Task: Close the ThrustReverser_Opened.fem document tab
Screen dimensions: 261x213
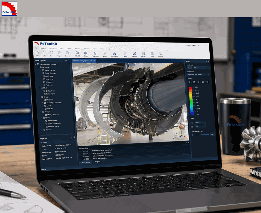Action: tap(94, 61)
